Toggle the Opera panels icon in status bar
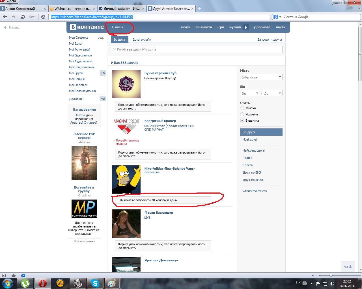This screenshot has height=289, width=362. pyautogui.click(x=4, y=275)
